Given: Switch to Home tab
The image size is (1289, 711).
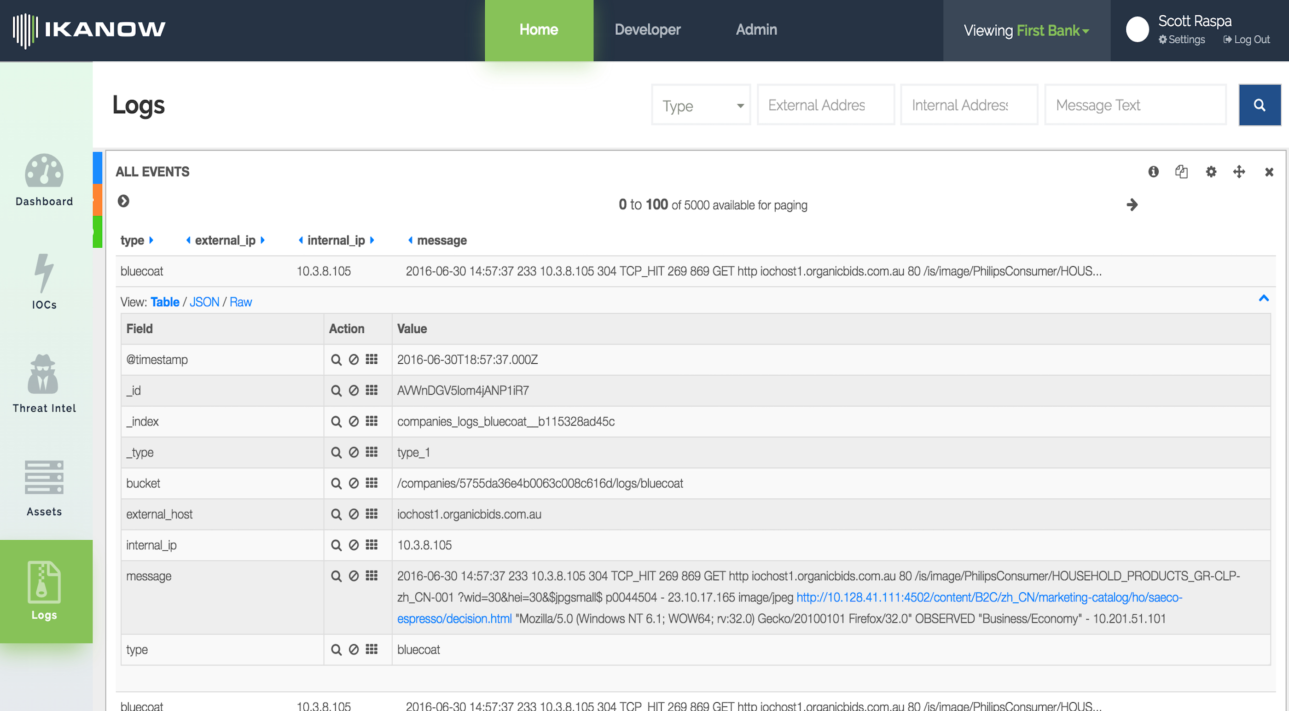Looking at the screenshot, I should 539,30.
